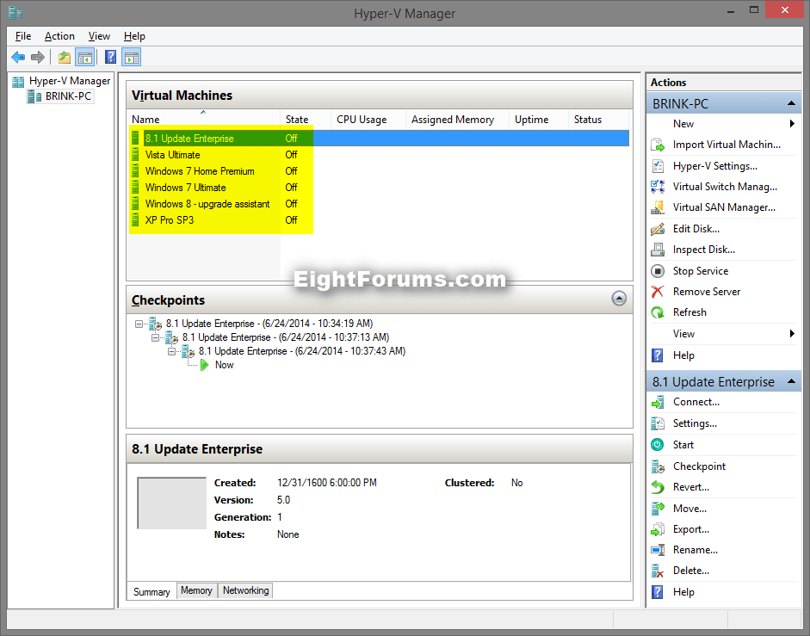
Task: Click the Up one level folder icon
Action: [x=65, y=57]
